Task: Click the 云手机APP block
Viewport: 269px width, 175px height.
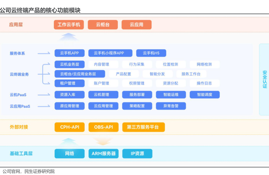Action: (x=70, y=53)
